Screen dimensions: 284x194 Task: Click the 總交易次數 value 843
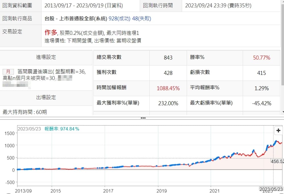click(168, 58)
